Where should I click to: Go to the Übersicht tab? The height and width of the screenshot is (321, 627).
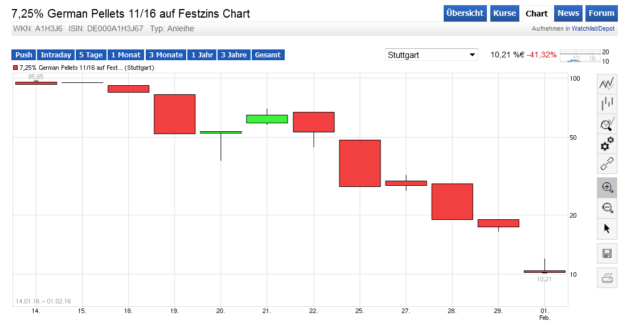click(465, 13)
